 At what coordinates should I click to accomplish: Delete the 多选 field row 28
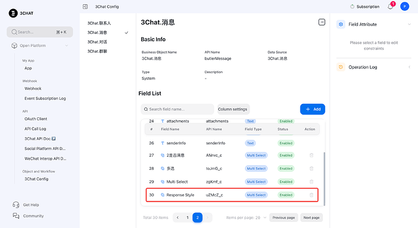[311, 168]
